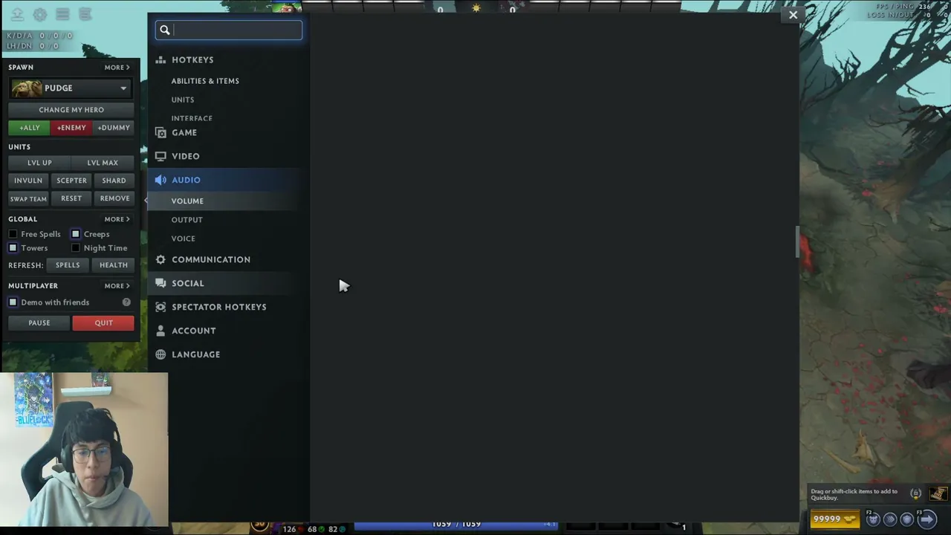The image size is (951, 535).
Task: Enable the Free Spells checkbox
Action: 13,234
